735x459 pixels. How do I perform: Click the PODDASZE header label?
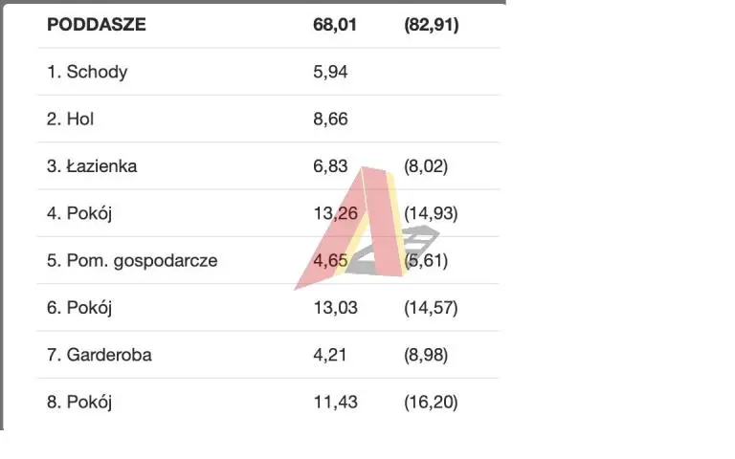point(97,25)
